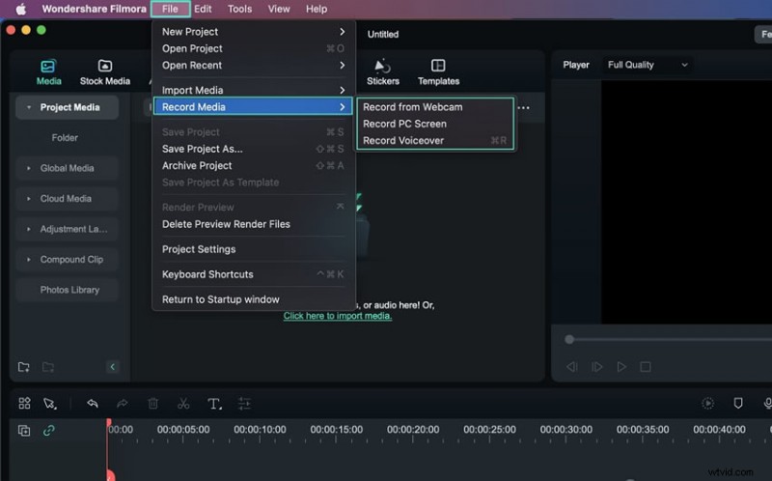
Task: Click the add track icon on the timeline
Action: 24,431
